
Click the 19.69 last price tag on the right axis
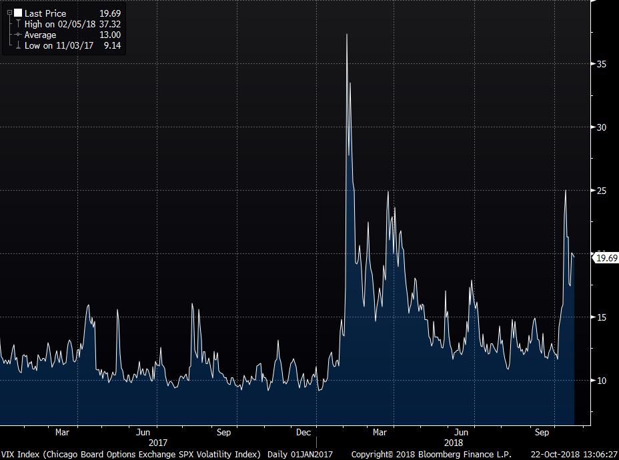[606, 258]
